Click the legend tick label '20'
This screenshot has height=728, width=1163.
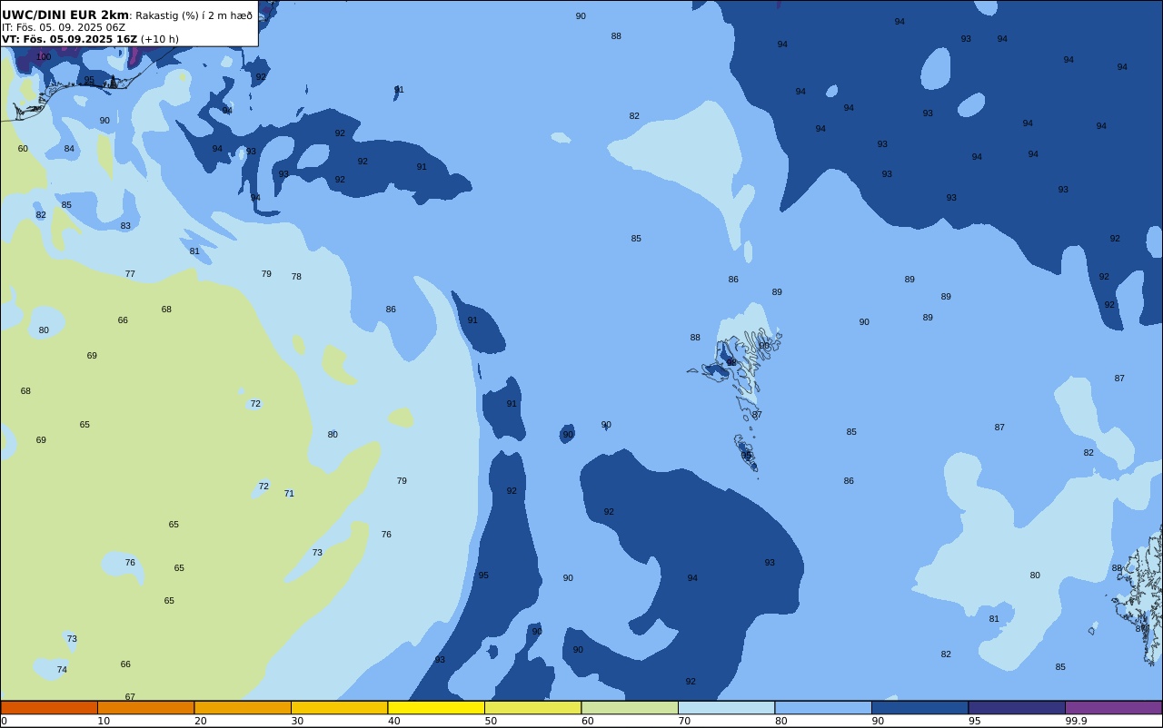click(200, 721)
